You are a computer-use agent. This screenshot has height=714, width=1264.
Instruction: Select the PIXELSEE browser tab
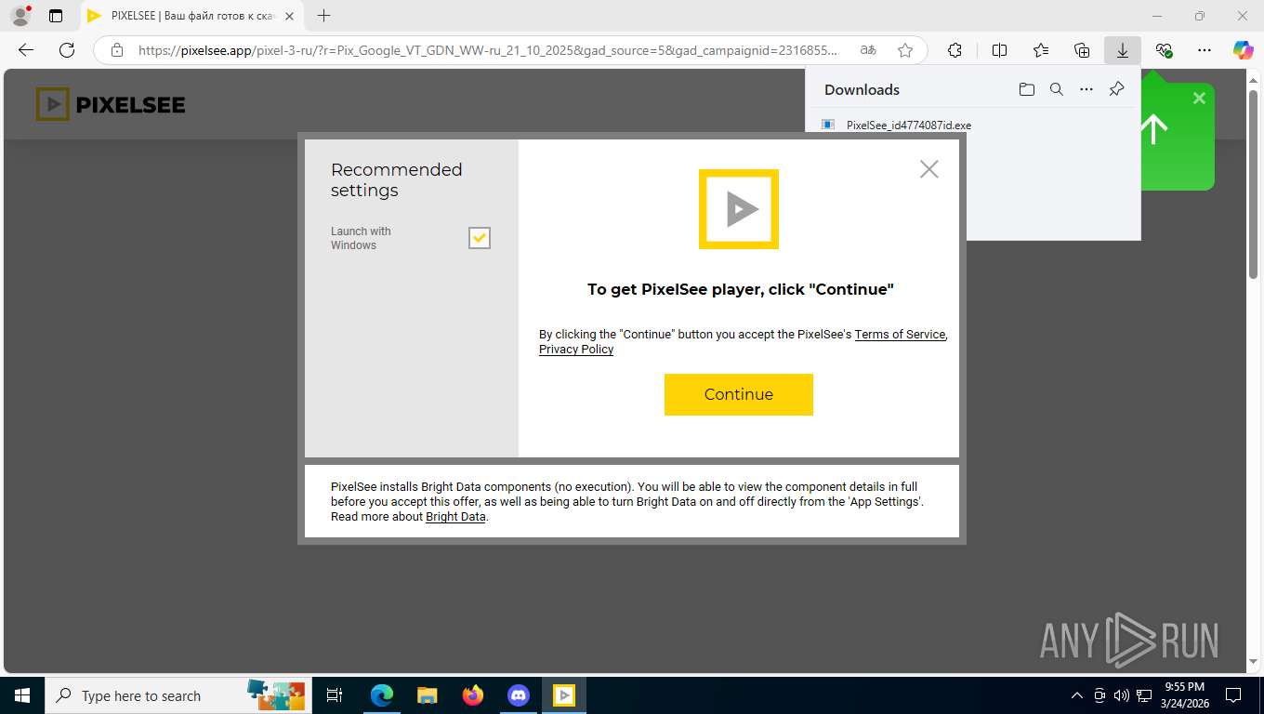coord(192,16)
